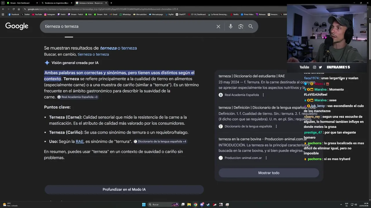
Task: Search instead for tierneza o terneza link
Action: (93, 54)
